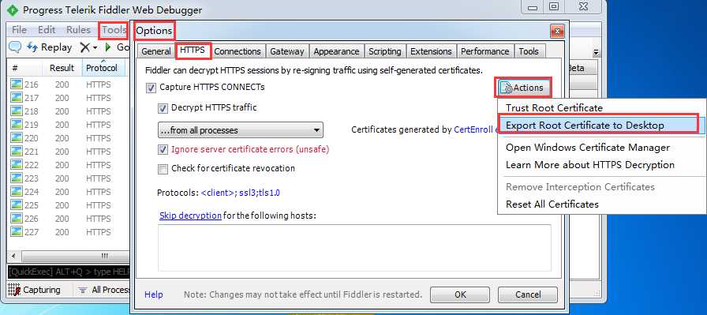Image resolution: width=707 pixels, height=315 pixels.
Task: Toggle Decrypt HTTPS traffic checkbox
Action: (163, 108)
